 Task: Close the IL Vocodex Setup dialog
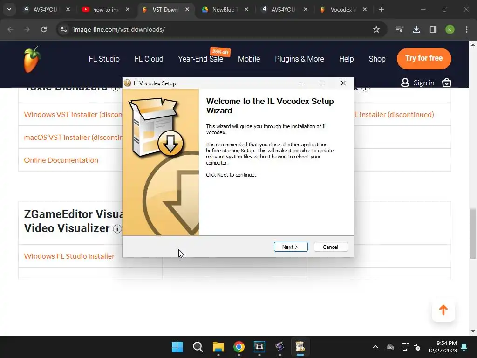(x=343, y=83)
